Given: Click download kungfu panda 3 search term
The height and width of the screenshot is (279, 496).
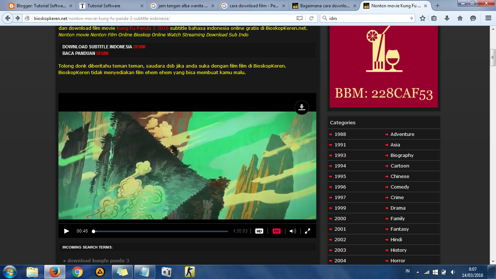Looking at the screenshot, I should pos(98,261).
